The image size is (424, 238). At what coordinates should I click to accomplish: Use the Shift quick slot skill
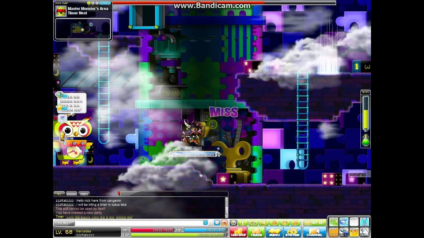click(334, 222)
